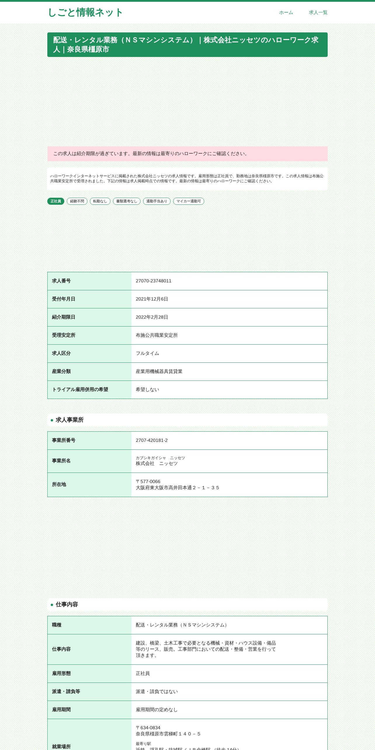Image resolution: width=375 pixels, height=750 pixels.
Task: Click the 雇用期間 label cell
Action: tap(89, 710)
